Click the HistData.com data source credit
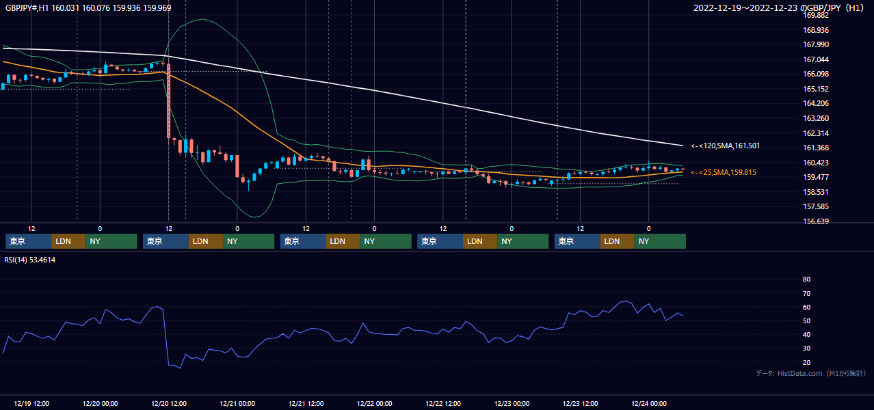 pos(811,373)
